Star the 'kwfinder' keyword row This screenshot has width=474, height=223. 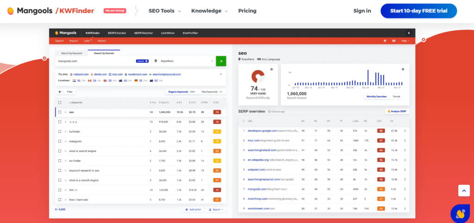pyautogui.click(x=65, y=132)
